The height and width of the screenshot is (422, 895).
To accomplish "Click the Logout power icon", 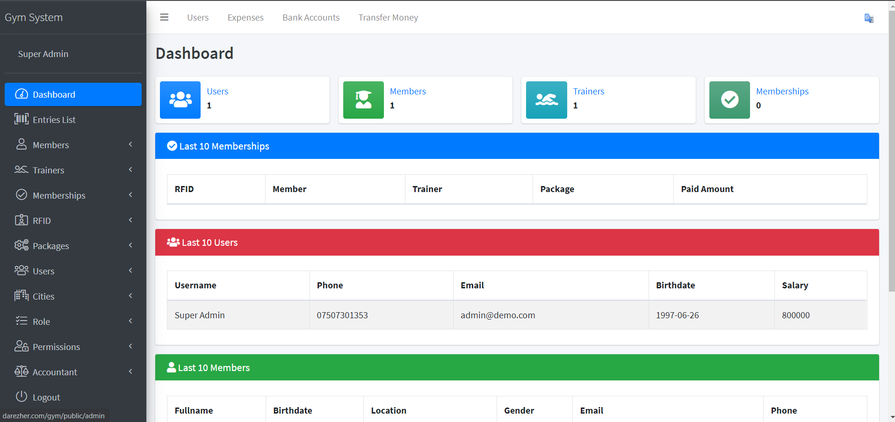I will pos(22,396).
